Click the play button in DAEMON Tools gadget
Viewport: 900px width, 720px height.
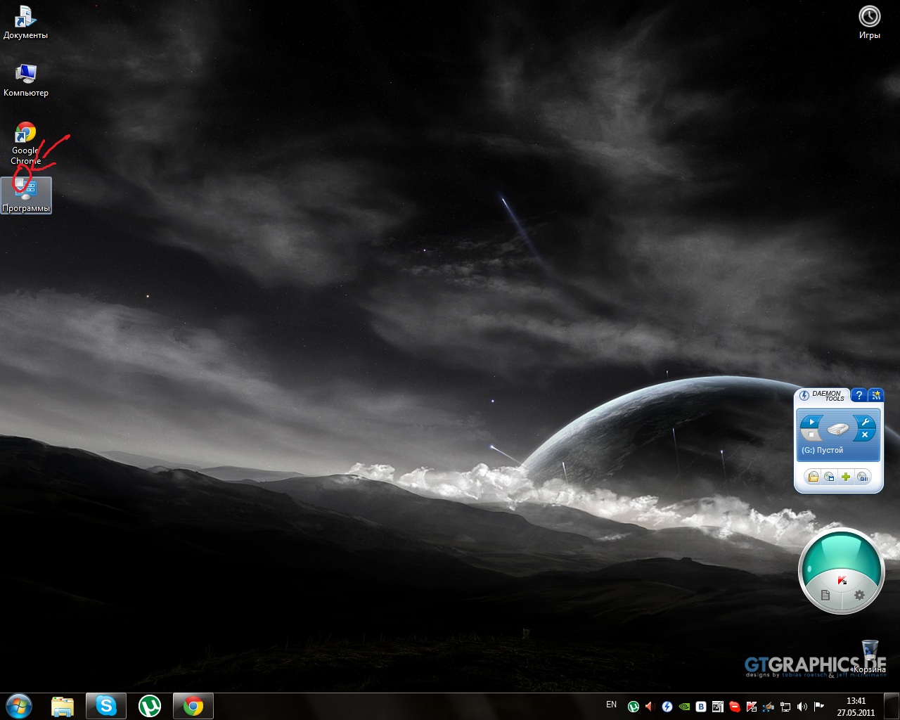tap(811, 422)
